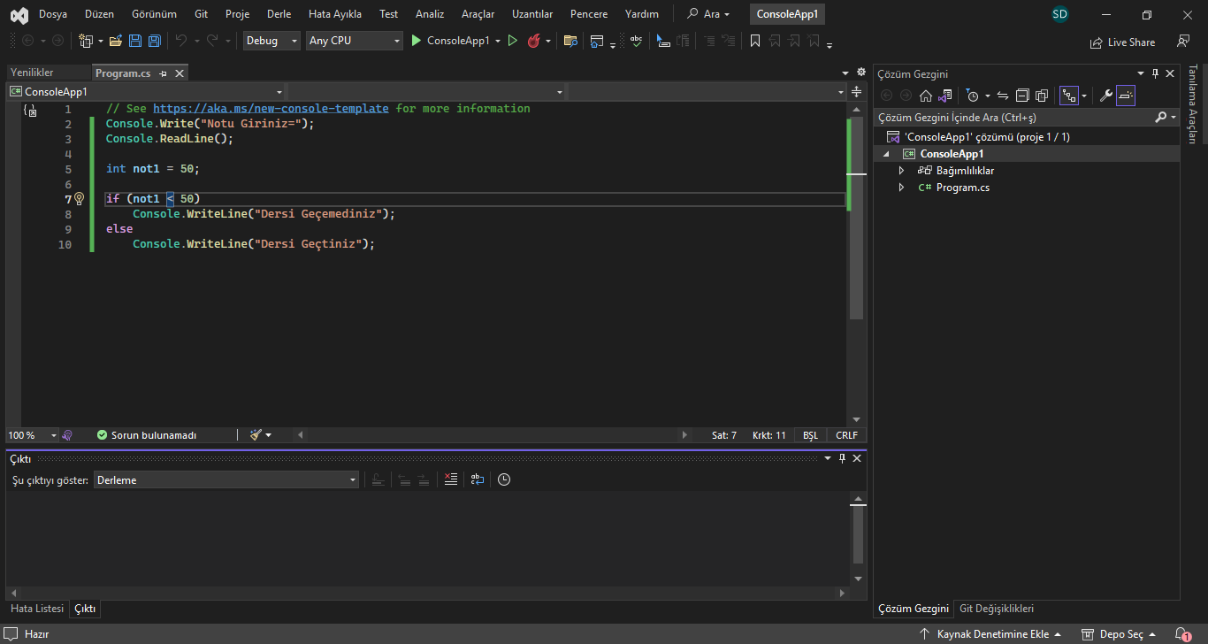The width and height of the screenshot is (1208, 644).
Task: Click the Live Share button
Action: click(x=1123, y=42)
